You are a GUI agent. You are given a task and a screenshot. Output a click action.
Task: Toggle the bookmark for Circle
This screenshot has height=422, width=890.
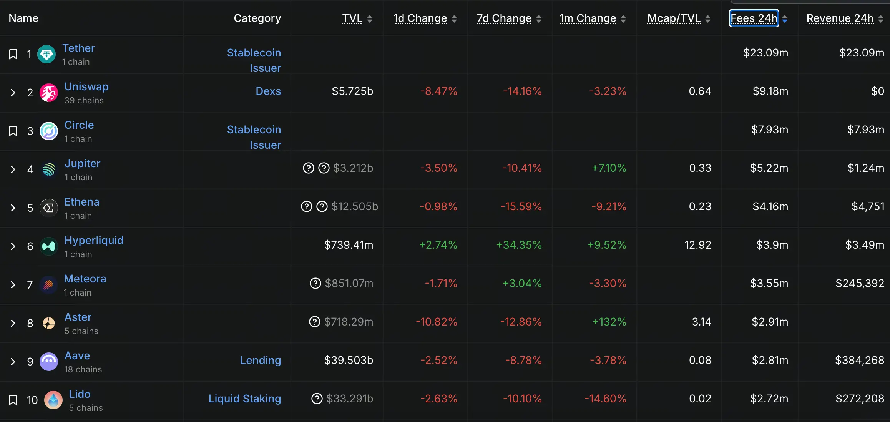[13, 131]
